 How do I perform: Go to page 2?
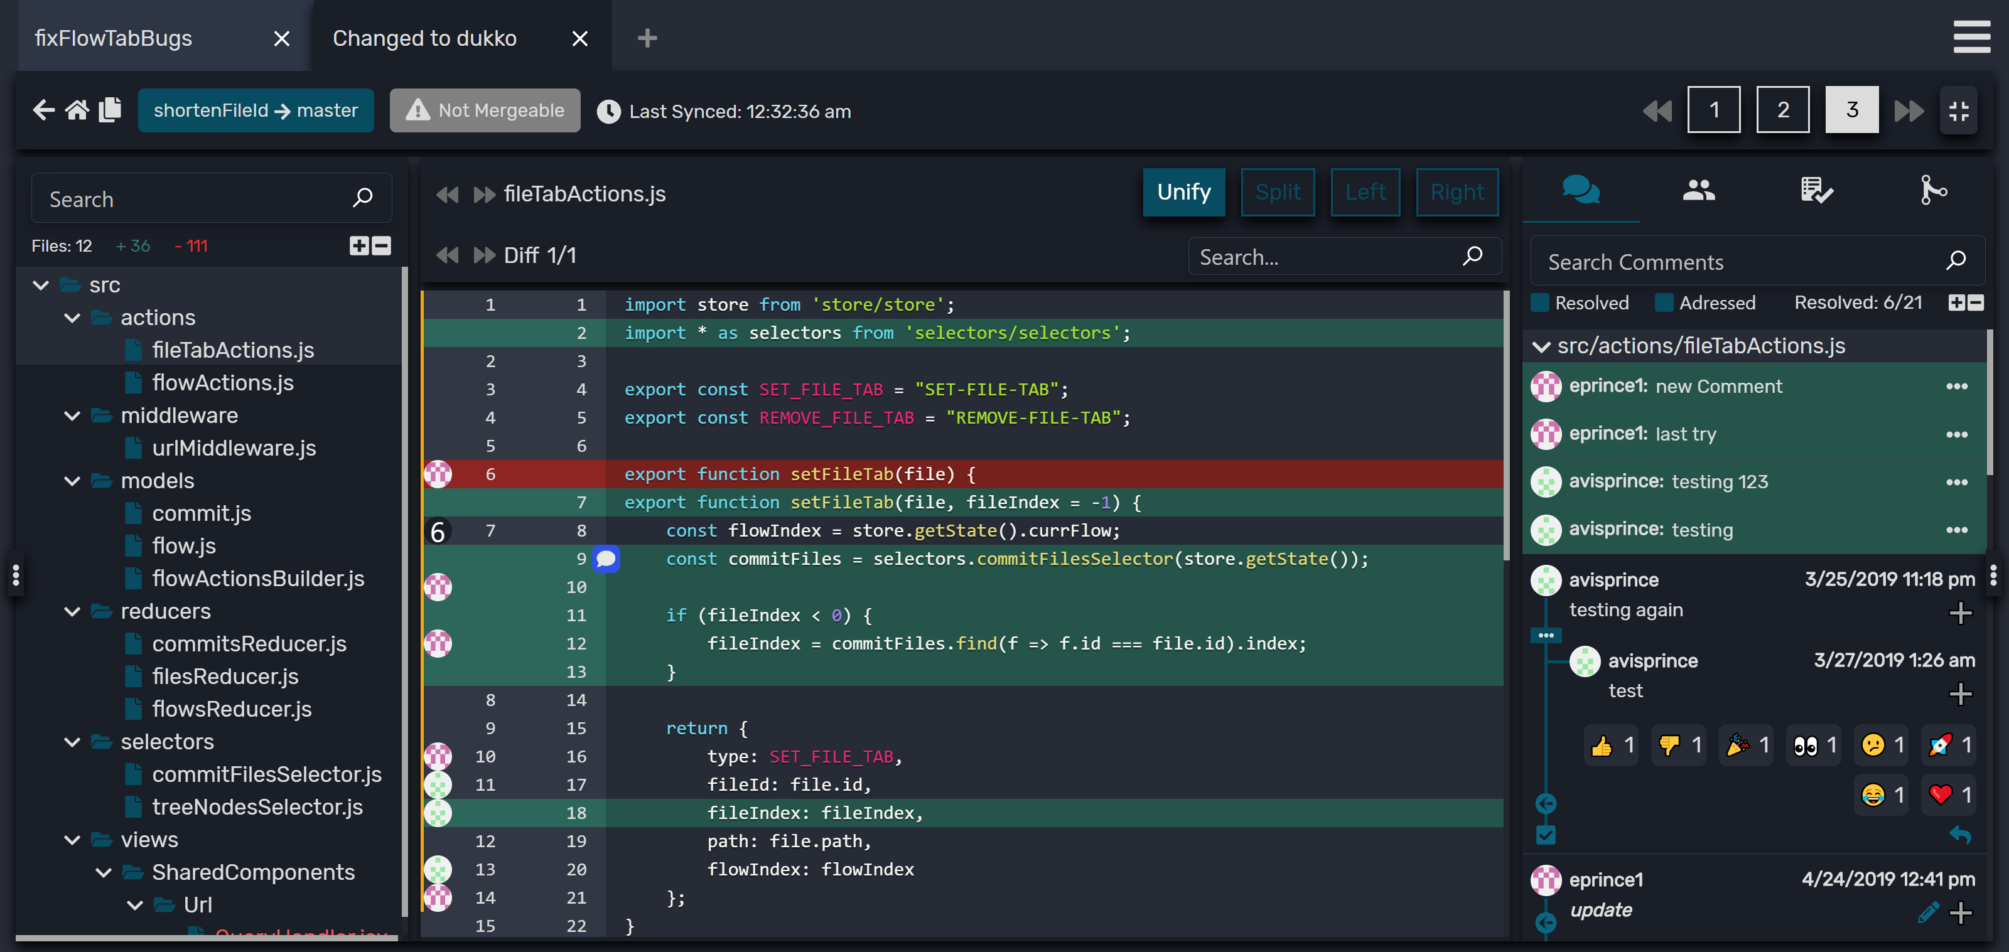tap(1782, 110)
